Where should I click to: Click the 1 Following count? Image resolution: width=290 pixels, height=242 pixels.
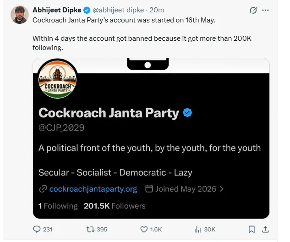pyautogui.click(x=58, y=206)
